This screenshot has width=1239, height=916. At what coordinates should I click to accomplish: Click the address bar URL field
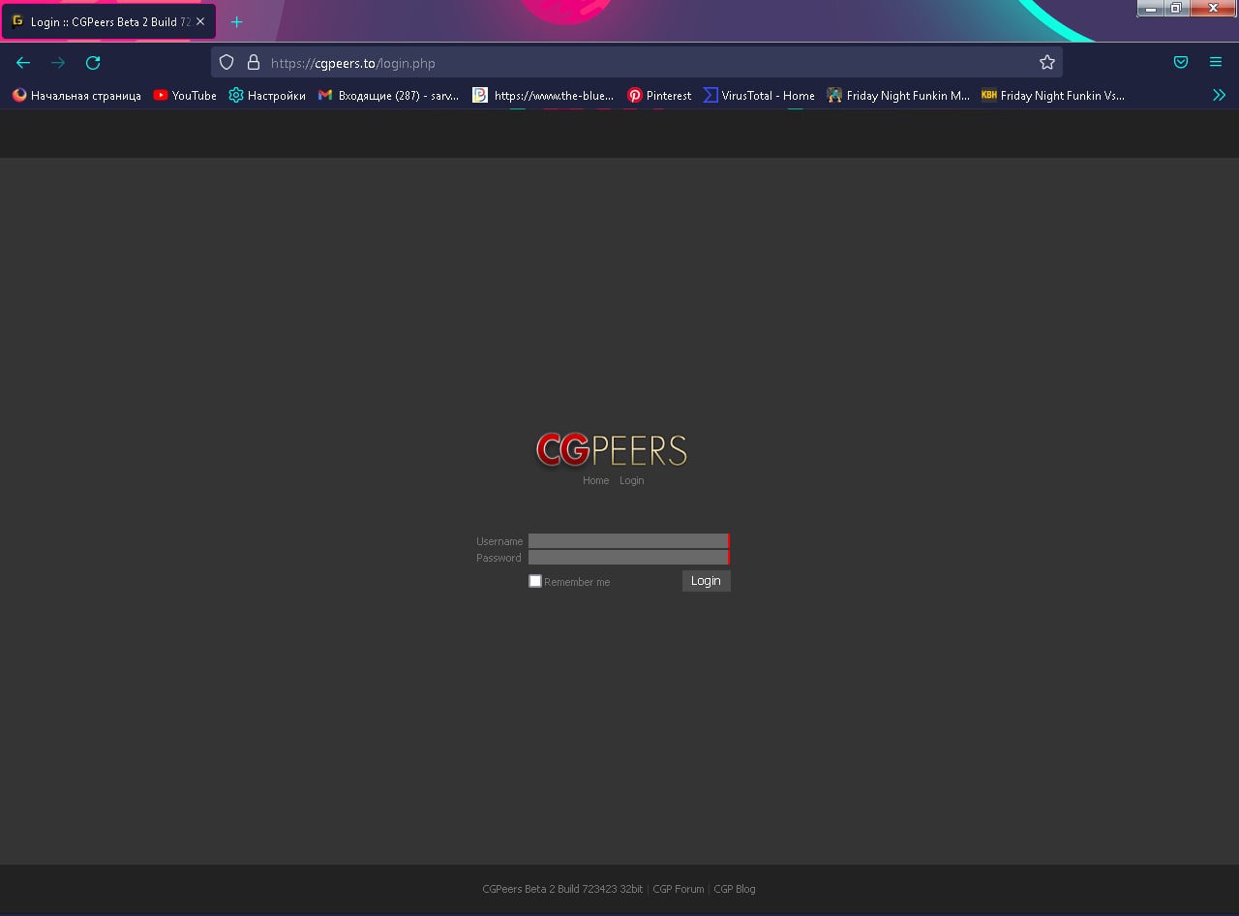pos(637,63)
